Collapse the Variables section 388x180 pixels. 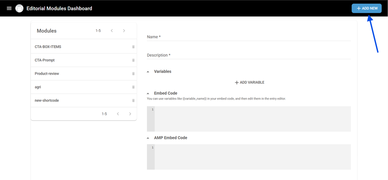tap(148, 71)
